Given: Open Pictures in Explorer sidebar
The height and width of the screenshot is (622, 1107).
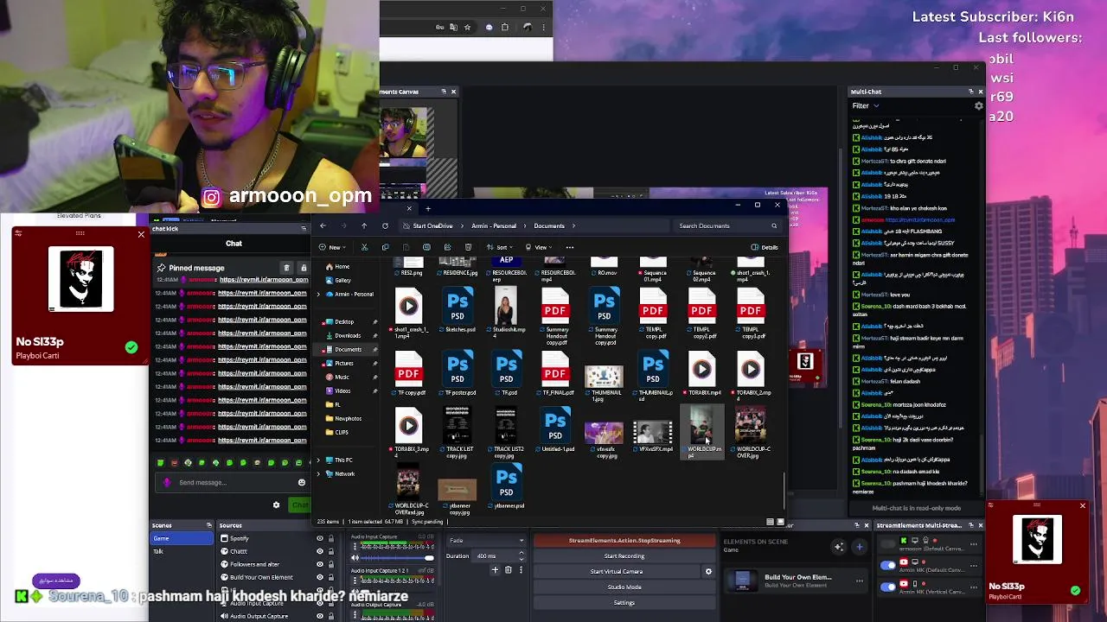Looking at the screenshot, I should (x=343, y=363).
